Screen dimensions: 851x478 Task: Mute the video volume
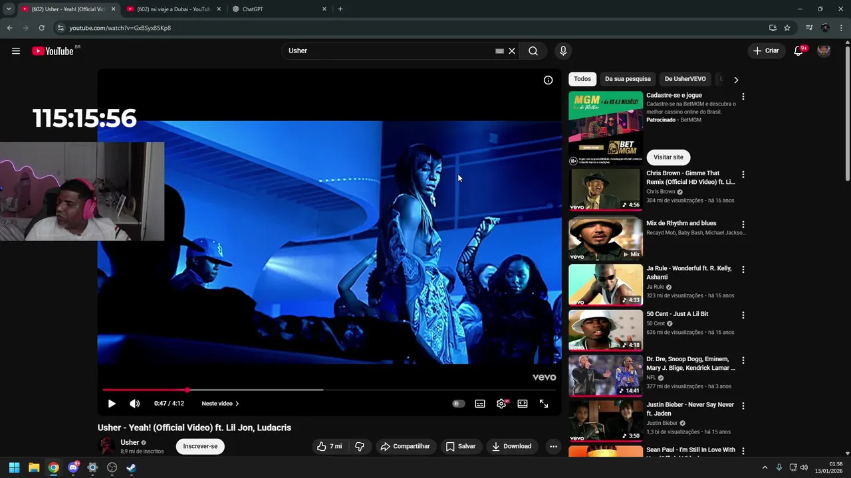coord(134,404)
